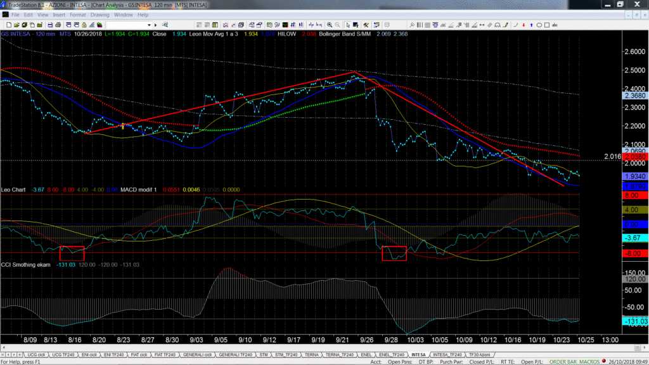649x365 pixels.
Task: Open the View menu
Action: (x=42, y=15)
